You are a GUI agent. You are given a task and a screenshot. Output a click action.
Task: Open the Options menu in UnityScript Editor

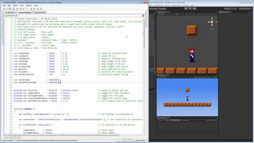(x=29, y=6)
